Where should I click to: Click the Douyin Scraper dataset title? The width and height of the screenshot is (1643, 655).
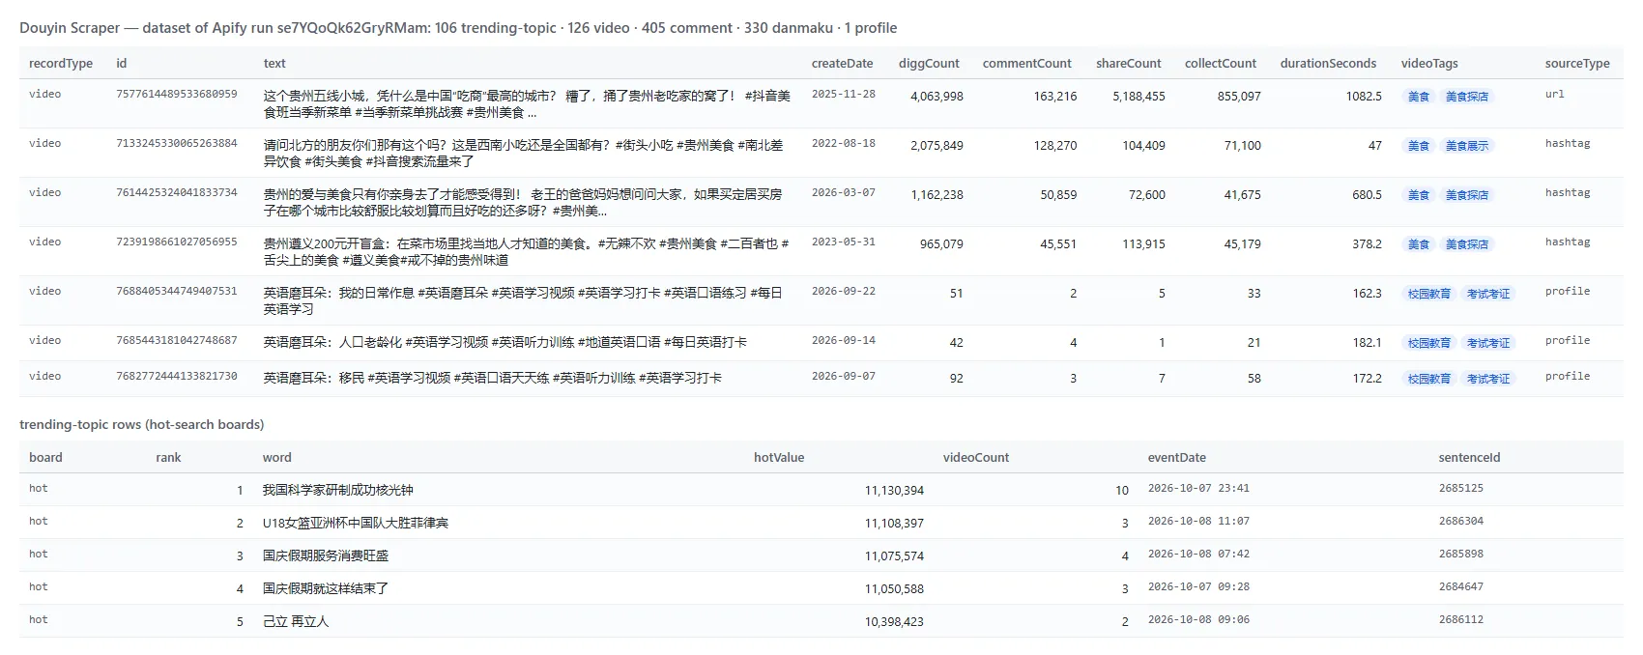coord(458,28)
